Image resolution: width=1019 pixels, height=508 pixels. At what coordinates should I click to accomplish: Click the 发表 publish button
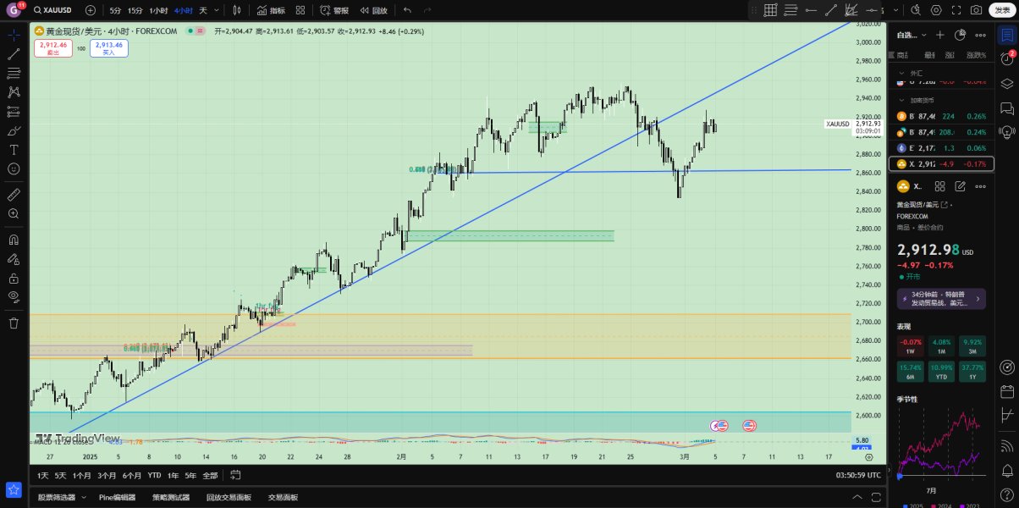1002,10
